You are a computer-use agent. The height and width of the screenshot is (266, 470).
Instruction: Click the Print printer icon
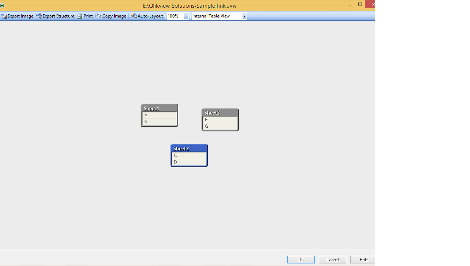point(80,16)
